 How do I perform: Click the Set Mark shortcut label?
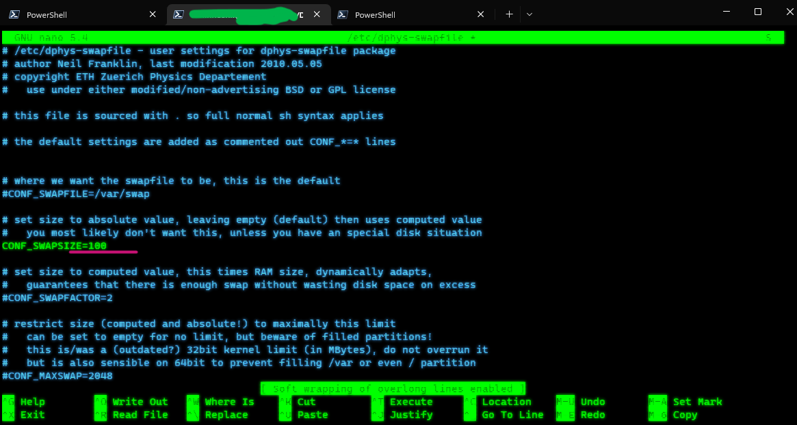pyautogui.click(x=697, y=402)
